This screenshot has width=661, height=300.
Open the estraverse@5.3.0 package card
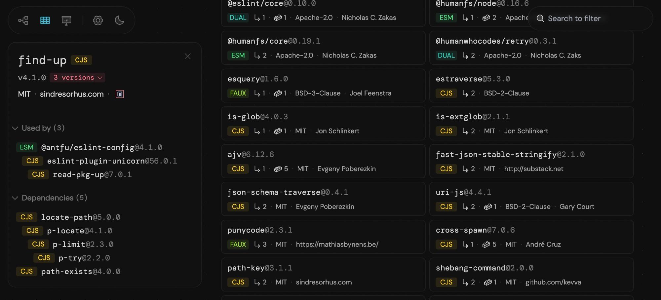click(531, 86)
